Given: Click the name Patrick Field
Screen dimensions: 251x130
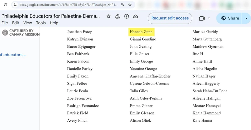Looking at the screenshot, I should point(77,113).
